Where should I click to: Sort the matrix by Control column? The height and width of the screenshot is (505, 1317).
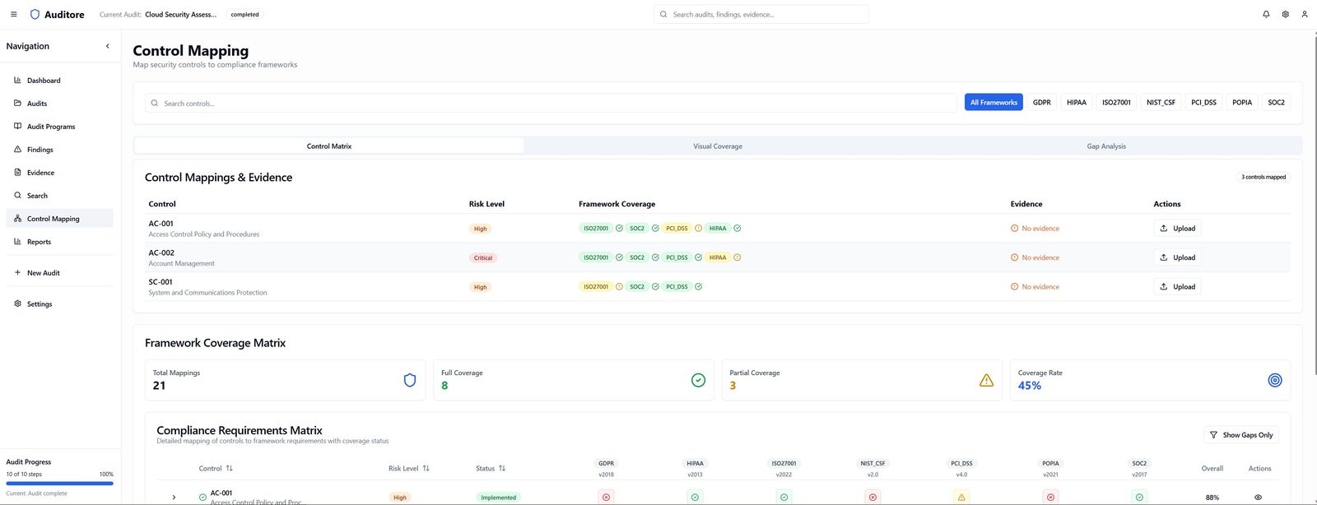[216, 469]
